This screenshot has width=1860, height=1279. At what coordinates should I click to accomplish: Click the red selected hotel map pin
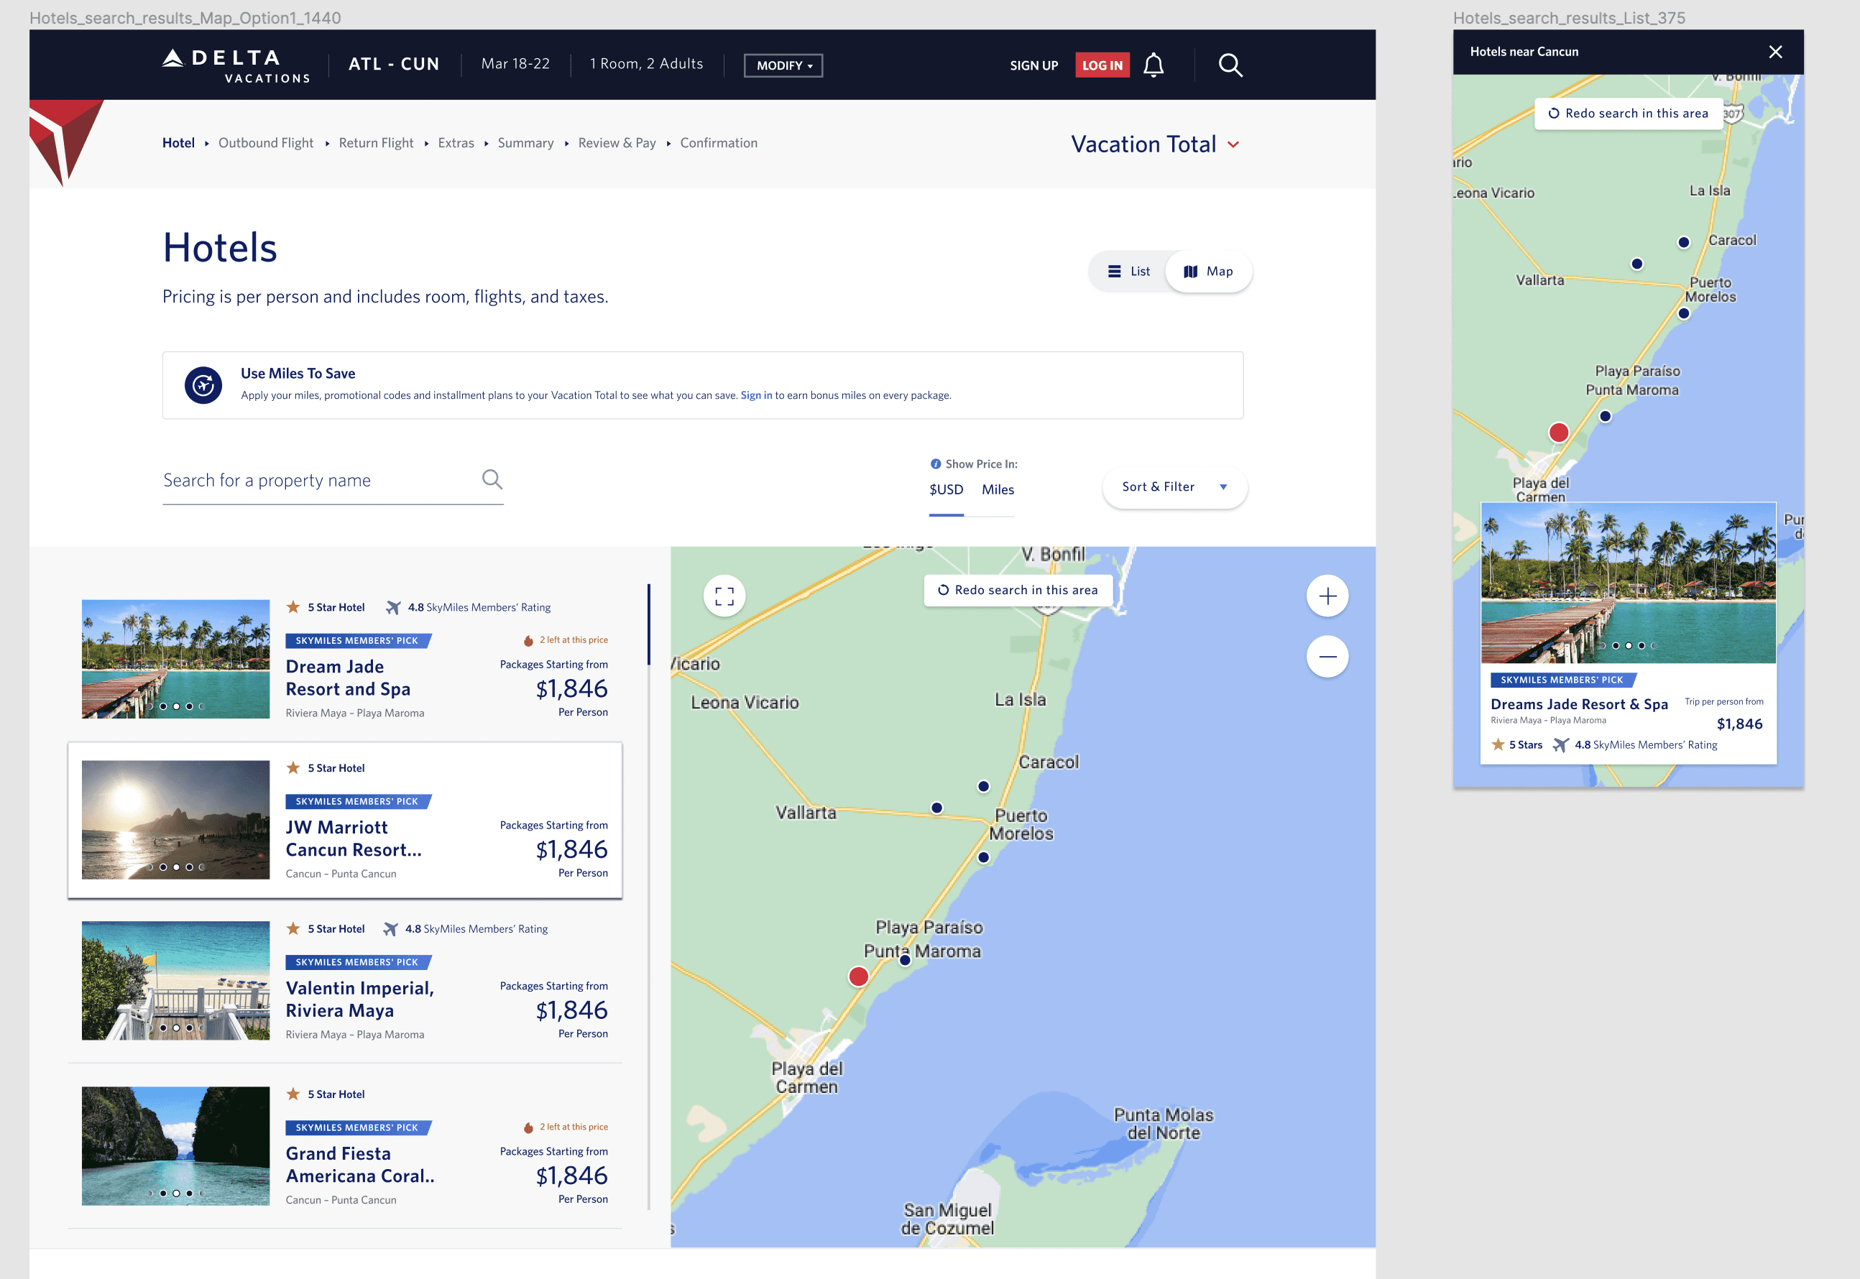coord(858,976)
